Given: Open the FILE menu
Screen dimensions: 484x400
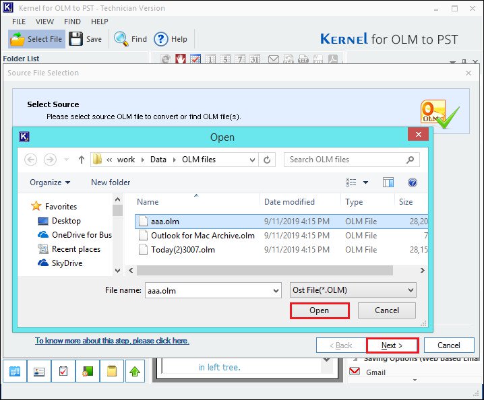Looking at the screenshot, I should 19,22.
